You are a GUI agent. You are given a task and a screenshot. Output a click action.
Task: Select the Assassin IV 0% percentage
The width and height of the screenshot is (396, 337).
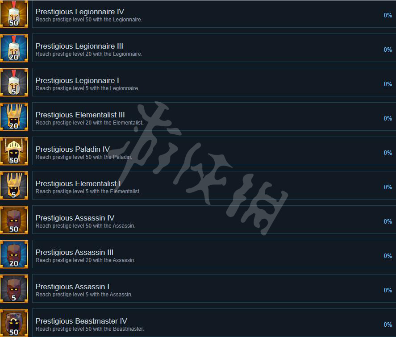tap(388, 221)
